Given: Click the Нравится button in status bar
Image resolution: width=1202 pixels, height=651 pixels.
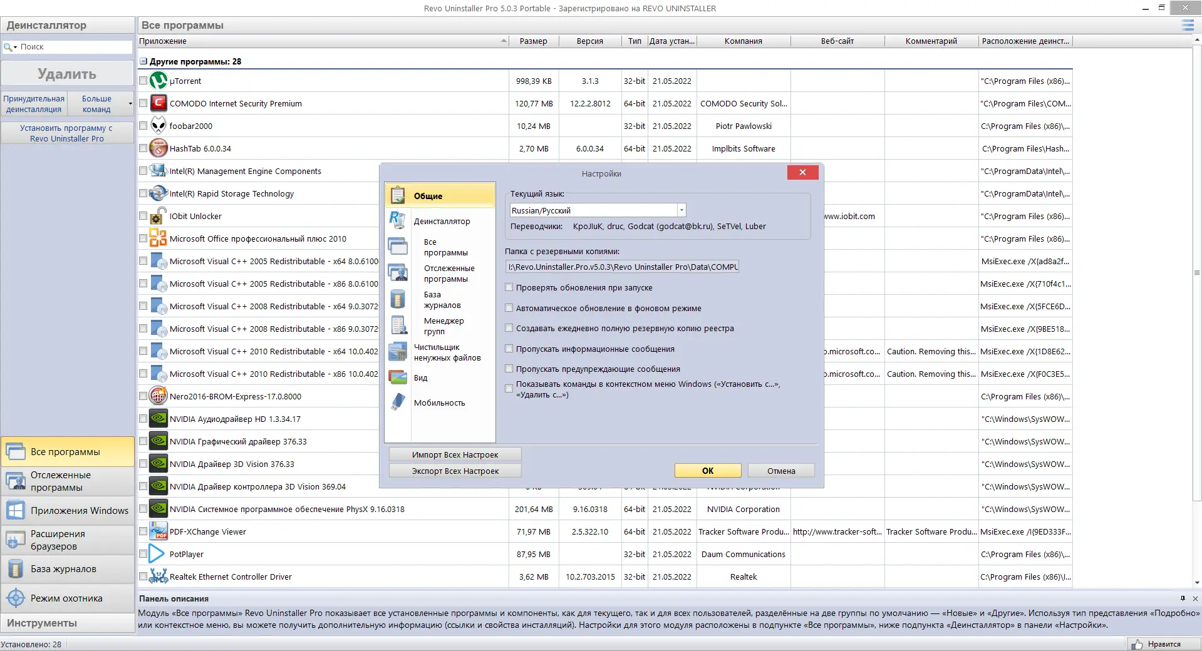Looking at the screenshot, I should tap(1164, 644).
